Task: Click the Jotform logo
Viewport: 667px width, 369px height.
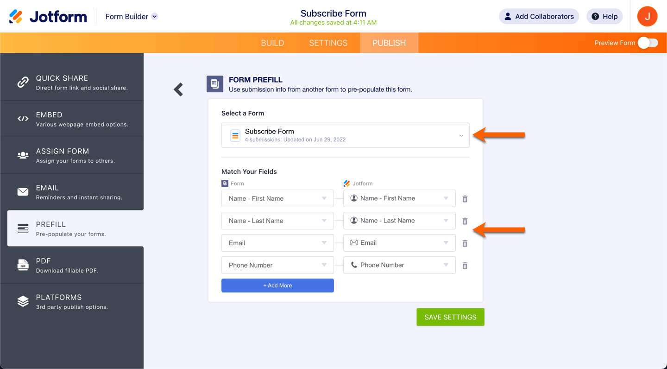Action: 48,17
